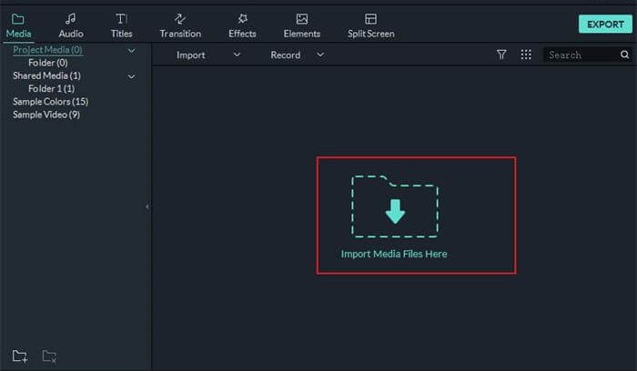Click the delete folder icon
637x371 pixels.
tap(49, 356)
